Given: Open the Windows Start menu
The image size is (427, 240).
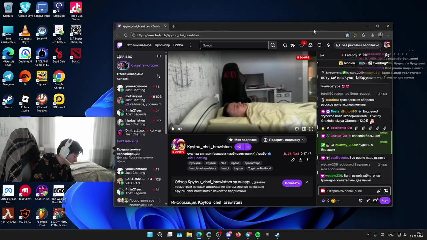Looking at the screenshot, I should point(150,235).
